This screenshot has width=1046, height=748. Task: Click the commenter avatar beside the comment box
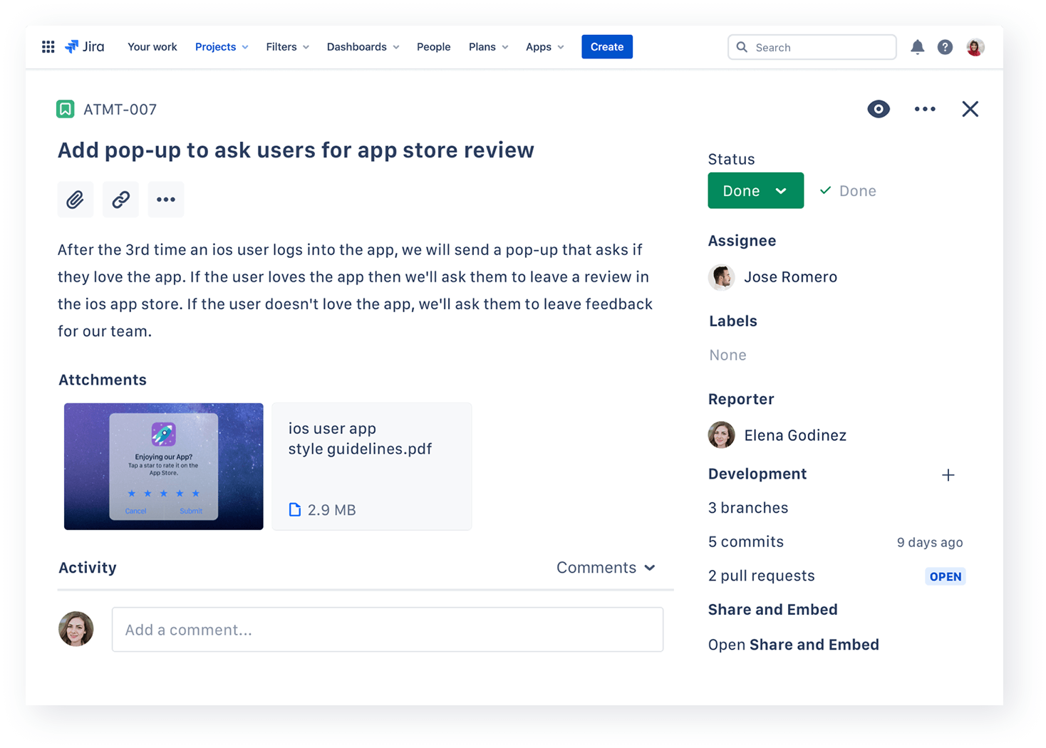76,629
